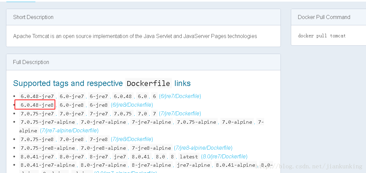
Task: Open the (6/jre7/Dockerfile) link
Action: tap(180, 96)
